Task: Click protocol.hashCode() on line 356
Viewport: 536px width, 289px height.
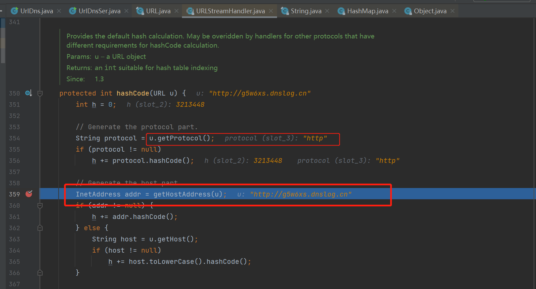Action: 151,160
